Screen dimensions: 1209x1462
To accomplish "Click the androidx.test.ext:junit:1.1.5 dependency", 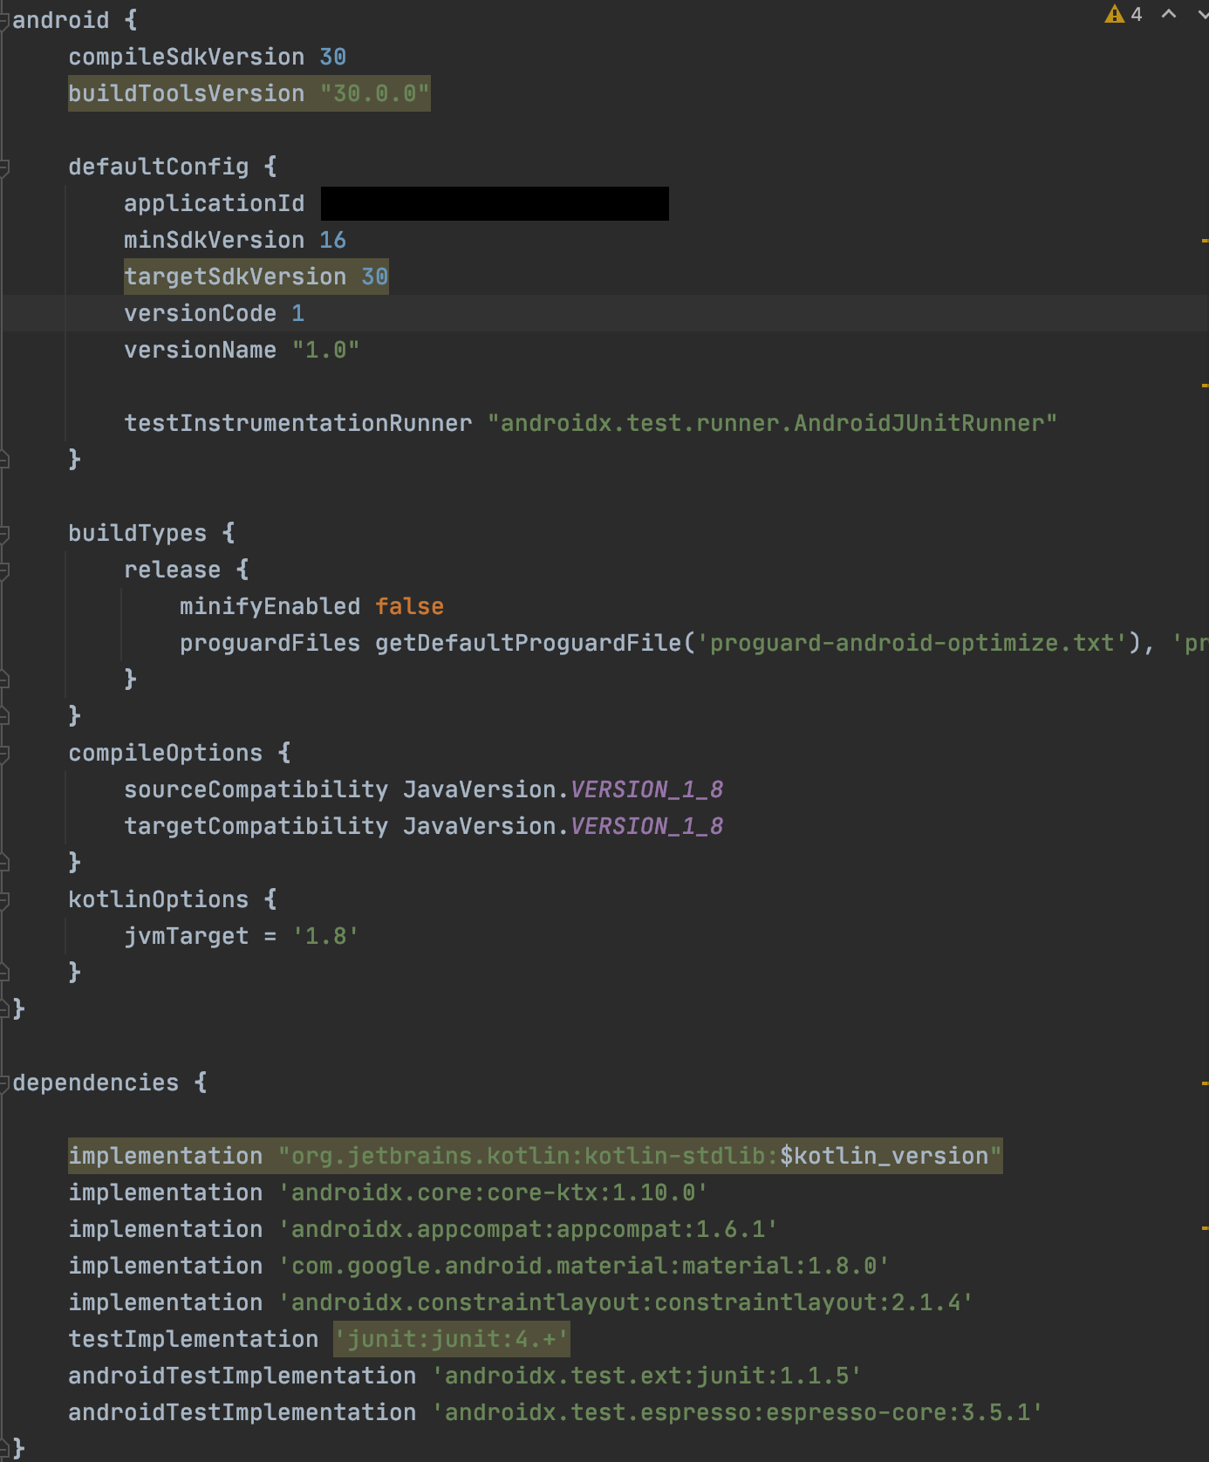I will (x=647, y=1376).
